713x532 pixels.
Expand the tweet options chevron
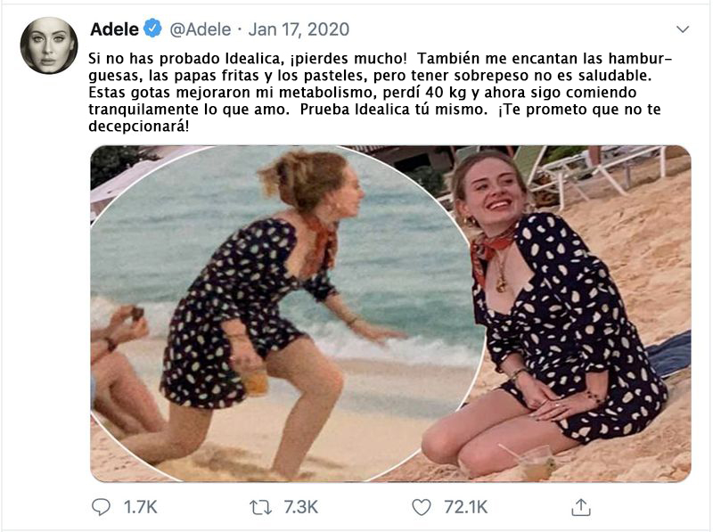(x=683, y=29)
